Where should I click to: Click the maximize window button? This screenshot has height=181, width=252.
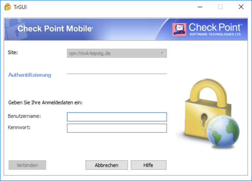tap(220, 7)
